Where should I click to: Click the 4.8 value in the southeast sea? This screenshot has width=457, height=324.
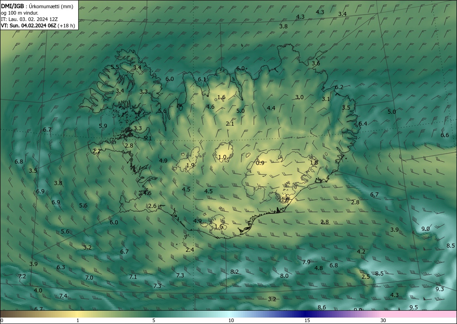319,268
